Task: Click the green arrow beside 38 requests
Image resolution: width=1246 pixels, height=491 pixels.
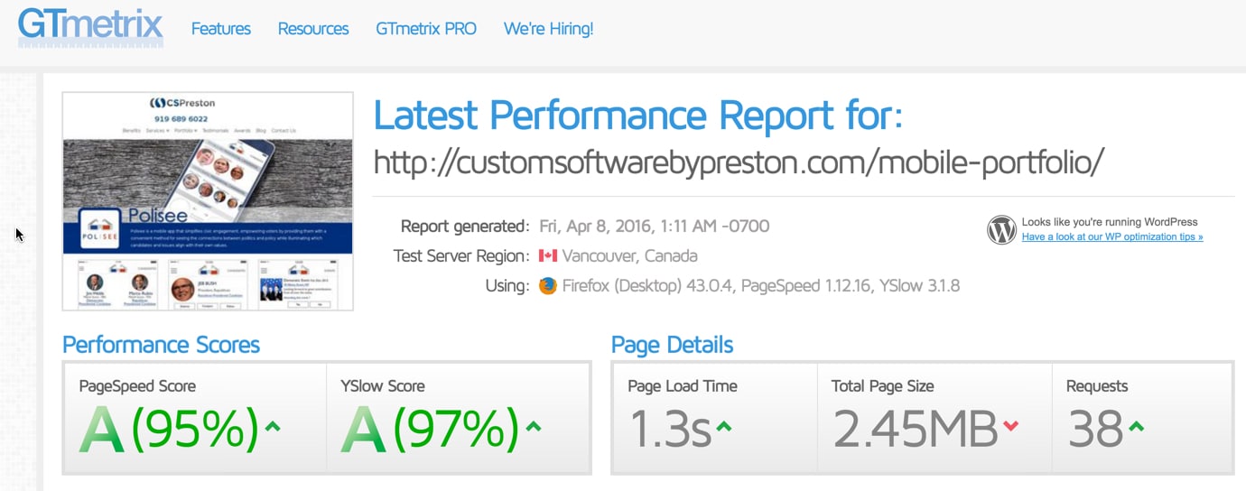Action: [1136, 426]
